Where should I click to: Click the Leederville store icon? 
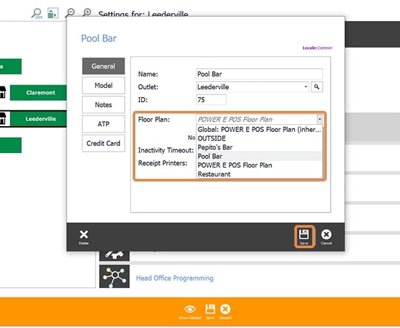tap(3, 119)
